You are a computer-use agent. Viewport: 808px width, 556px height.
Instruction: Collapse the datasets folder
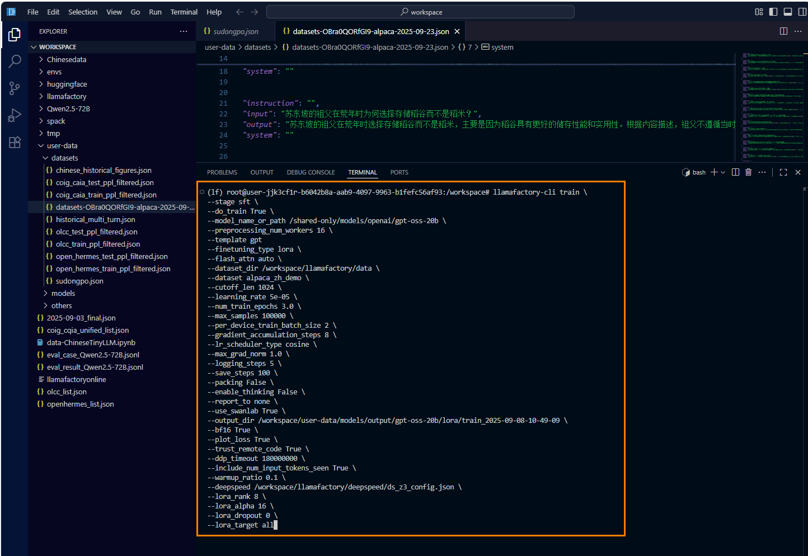64,158
